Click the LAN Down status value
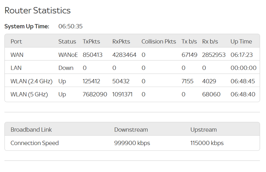Viewport: 266px width, 172px height. pyautogui.click(x=66, y=68)
